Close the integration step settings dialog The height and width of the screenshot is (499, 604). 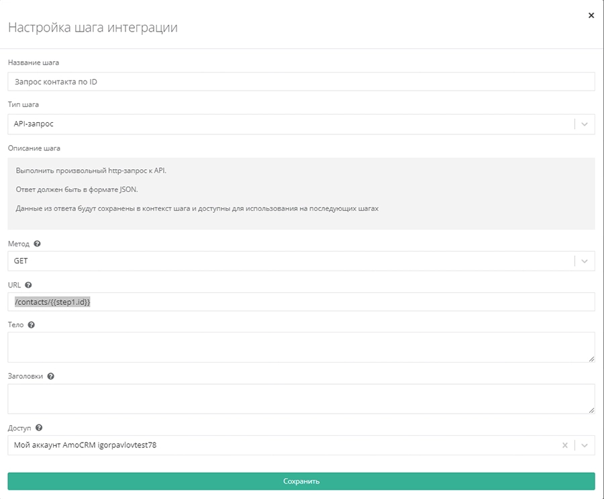(x=591, y=15)
